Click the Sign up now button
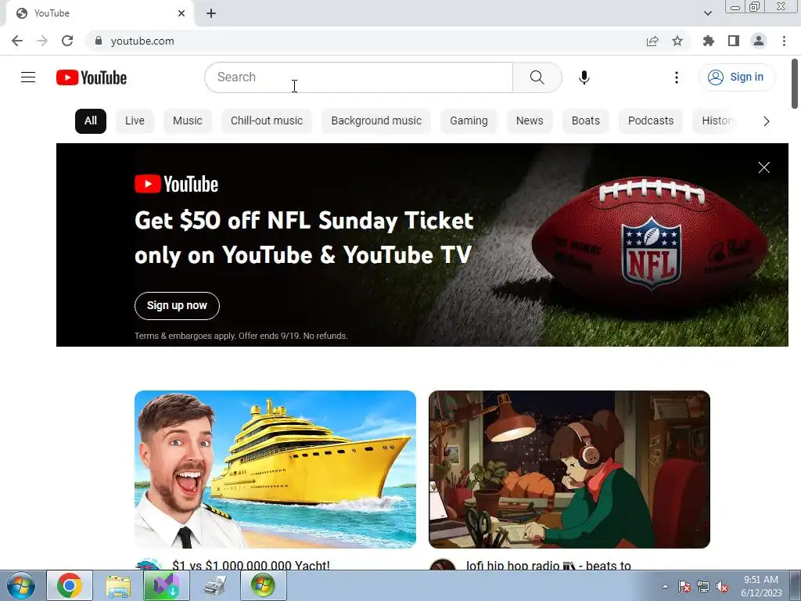This screenshot has height=601, width=801. (x=178, y=306)
